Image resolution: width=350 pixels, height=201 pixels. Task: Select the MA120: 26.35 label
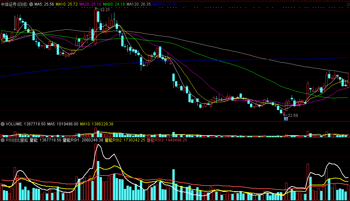(139, 4)
